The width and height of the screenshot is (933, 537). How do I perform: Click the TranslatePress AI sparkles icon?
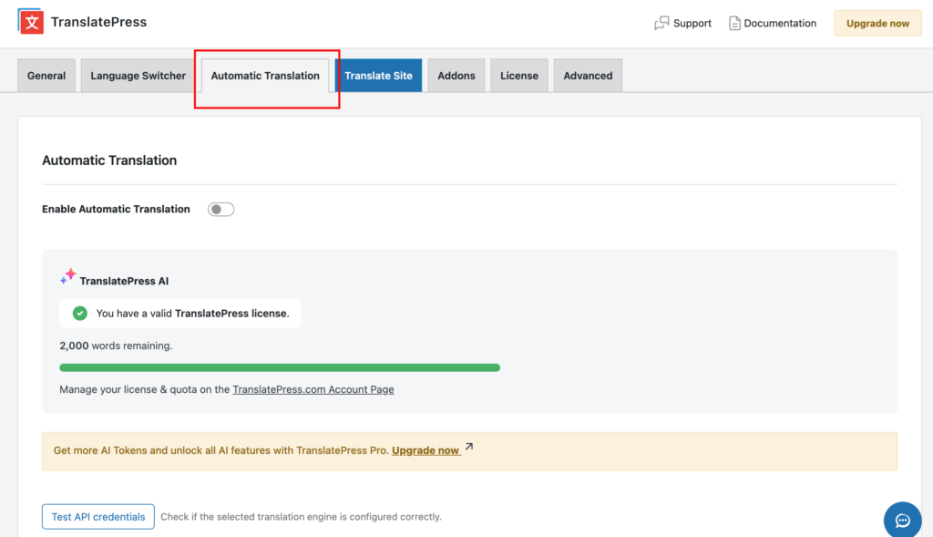(67, 275)
